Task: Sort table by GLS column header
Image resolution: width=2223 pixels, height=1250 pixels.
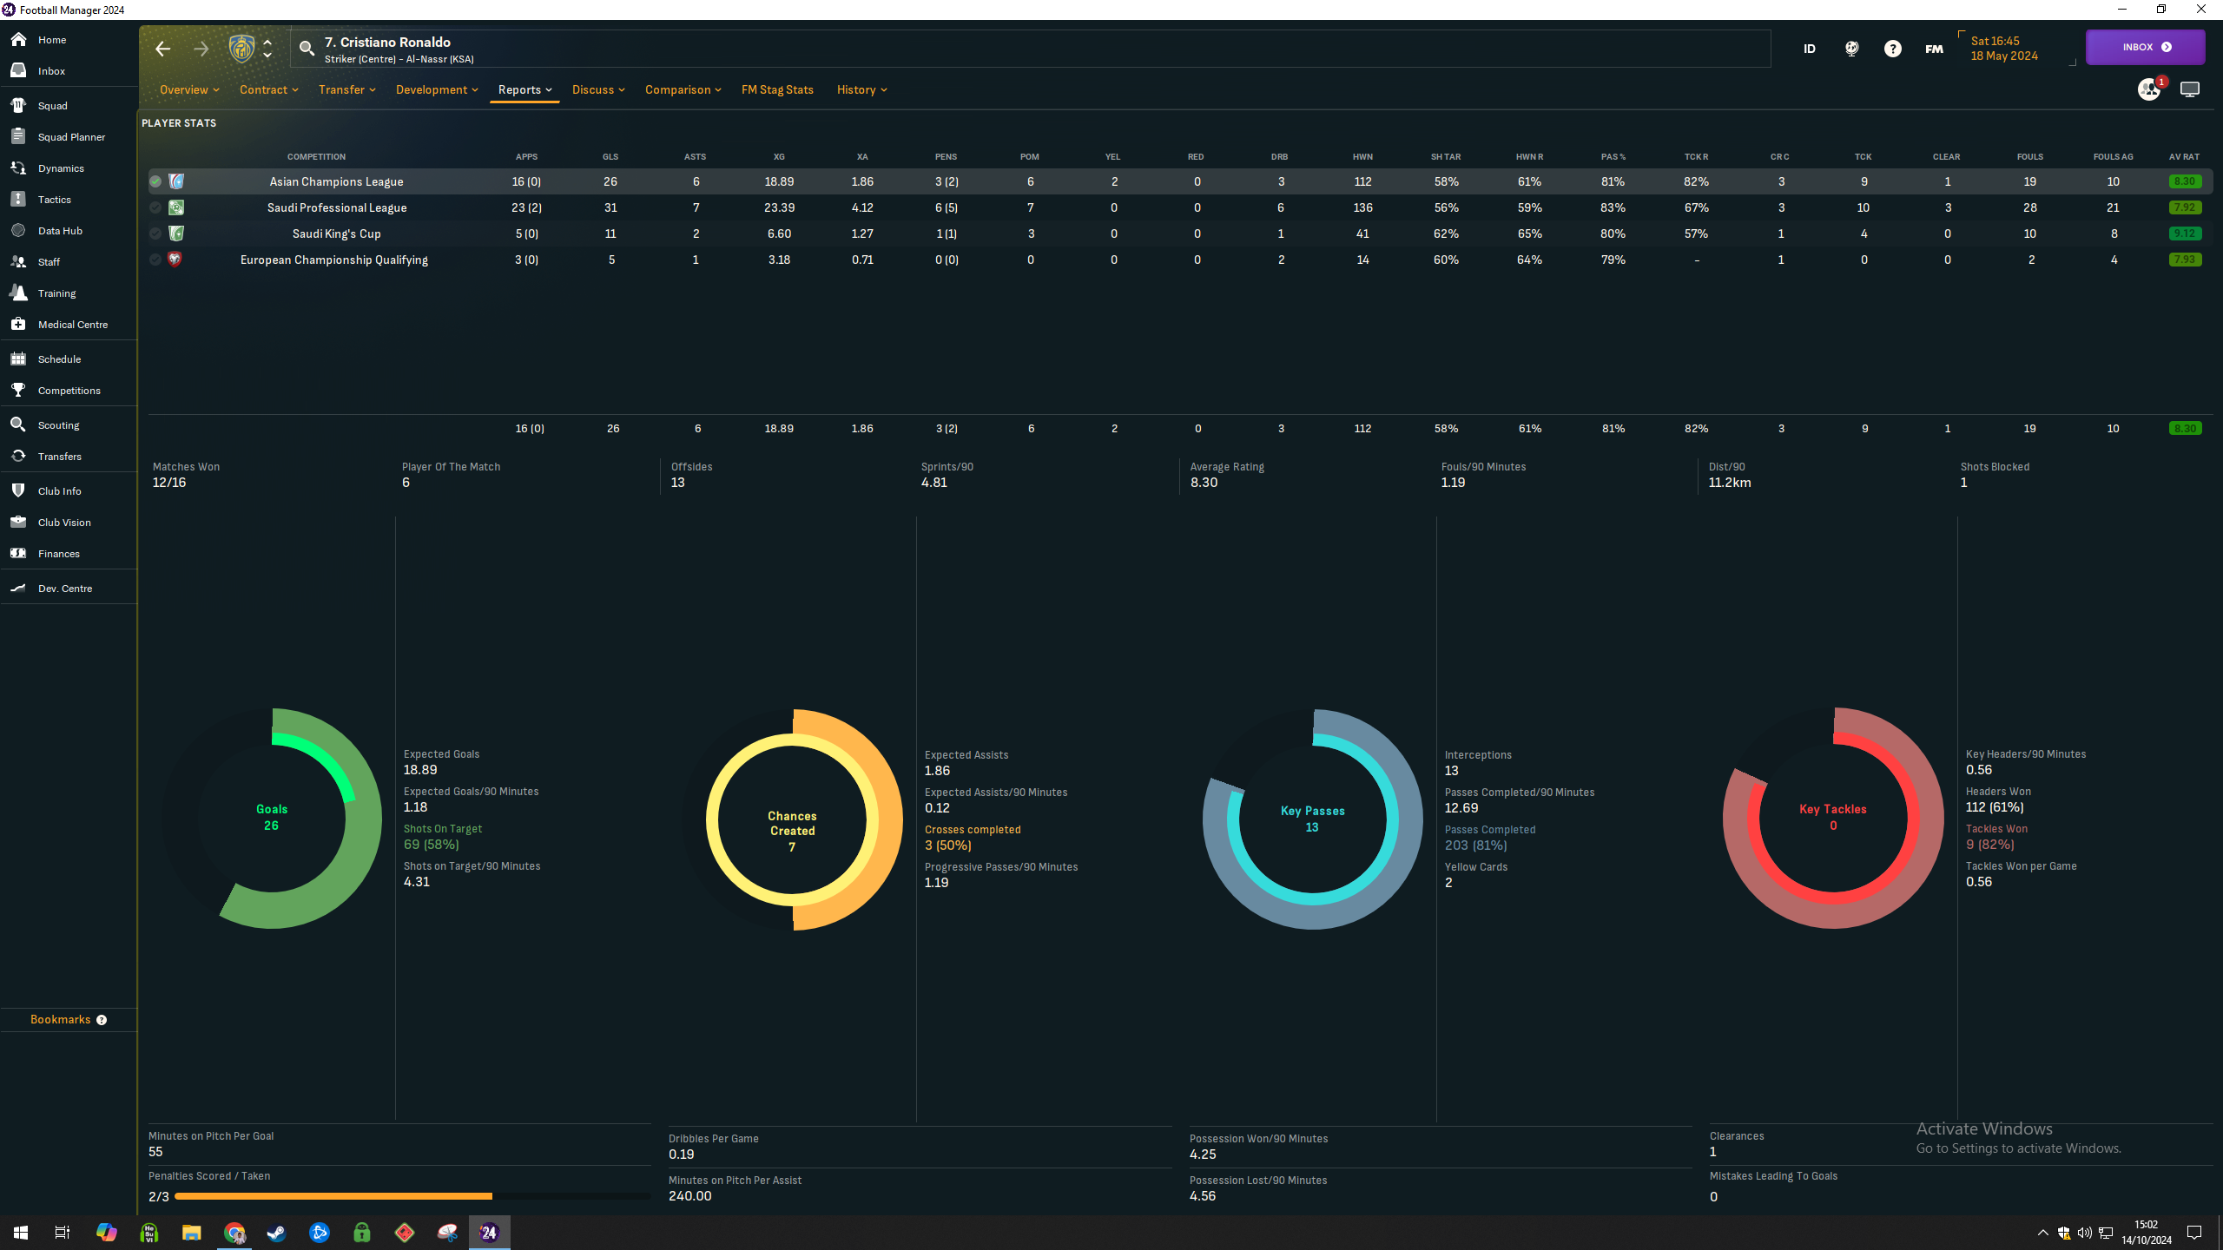Action: coord(610,157)
